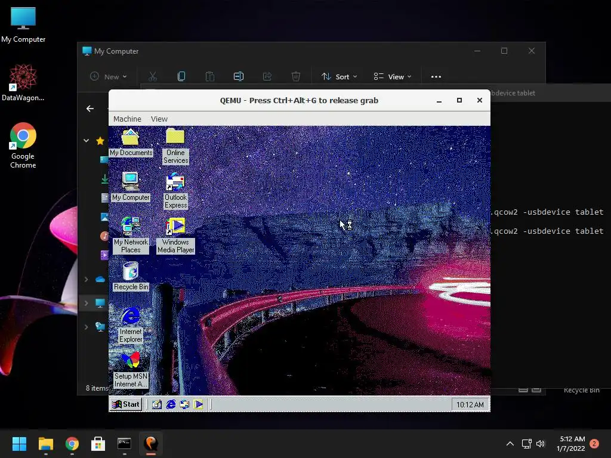
Task: Expand Network tree node
Action: pyautogui.click(x=86, y=327)
